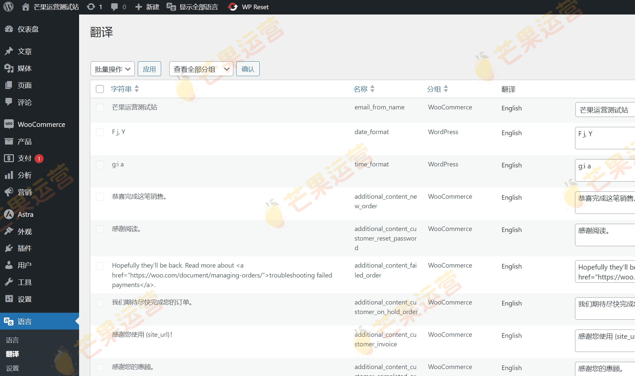
Task: Click the English translation field for email_from_name
Action: [605, 110]
